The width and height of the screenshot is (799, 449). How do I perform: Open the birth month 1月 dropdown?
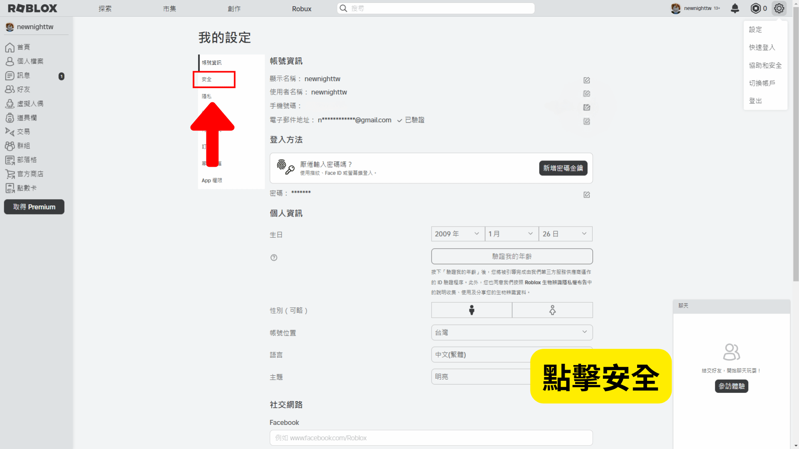(511, 234)
